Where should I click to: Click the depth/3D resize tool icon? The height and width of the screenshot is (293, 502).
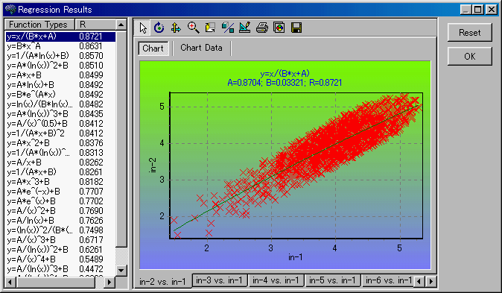pos(210,28)
